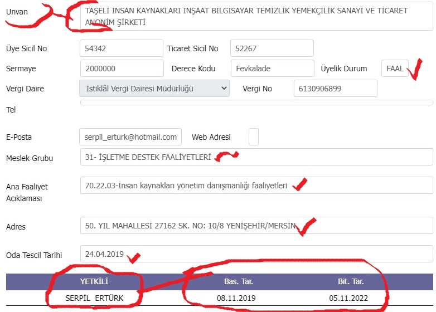
Task: Click the E-Posta label
Action: pos(19,136)
